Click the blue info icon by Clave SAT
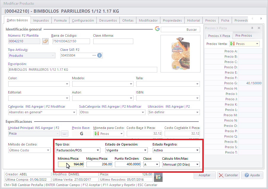The width and height of the screenshot is (268, 189). [x=100, y=55]
